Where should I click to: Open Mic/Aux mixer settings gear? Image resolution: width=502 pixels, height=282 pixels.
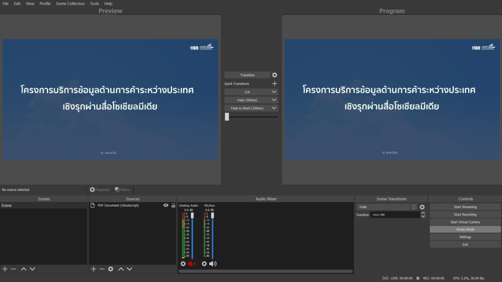pyautogui.click(x=204, y=263)
